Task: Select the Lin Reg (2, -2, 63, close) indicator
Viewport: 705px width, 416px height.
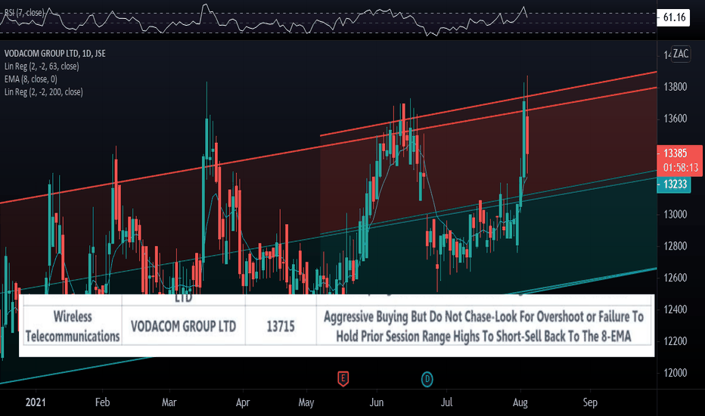Action: pyautogui.click(x=42, y=66)
